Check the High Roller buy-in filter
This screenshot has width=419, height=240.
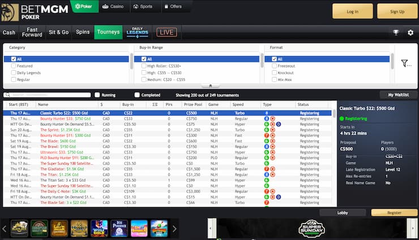coord(144,66)
